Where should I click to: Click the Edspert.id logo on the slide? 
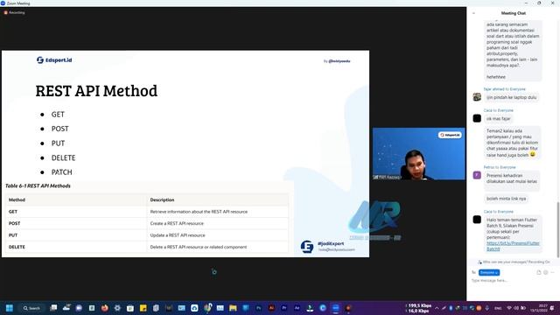pos(54,60)
